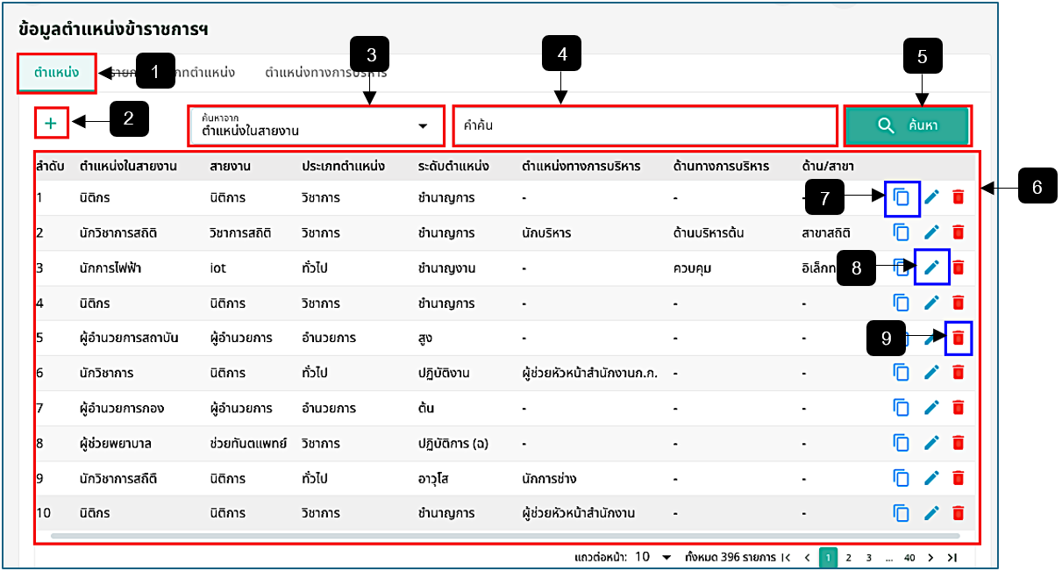Delete row 5 ผู้อำนวยการสถาบัน with trash icon
The image size is (1062, 571).
(958, 338)
